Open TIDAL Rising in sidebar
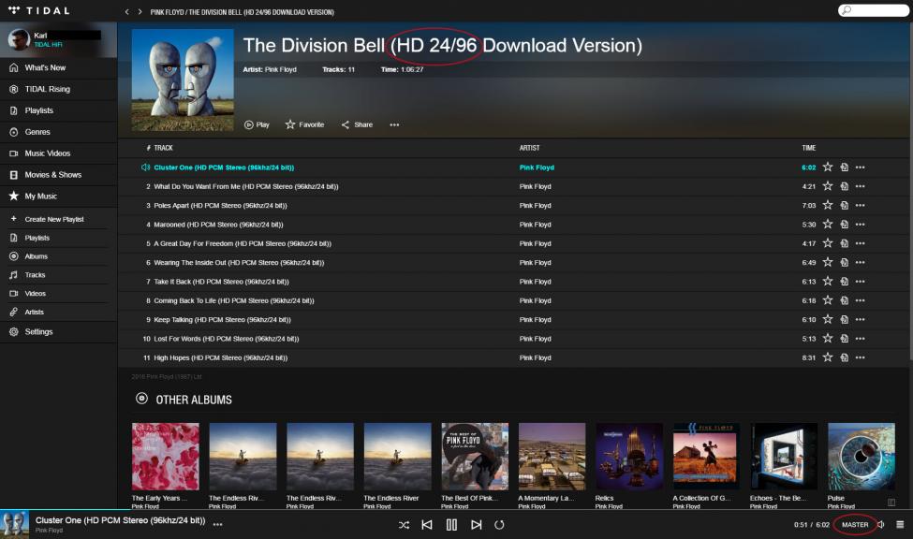Screen dimensions: 913x539 (x=47, y=89)
